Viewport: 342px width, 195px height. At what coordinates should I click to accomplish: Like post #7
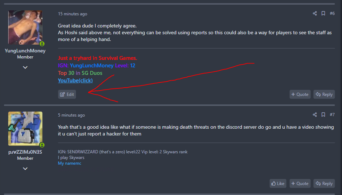[278, 184]
